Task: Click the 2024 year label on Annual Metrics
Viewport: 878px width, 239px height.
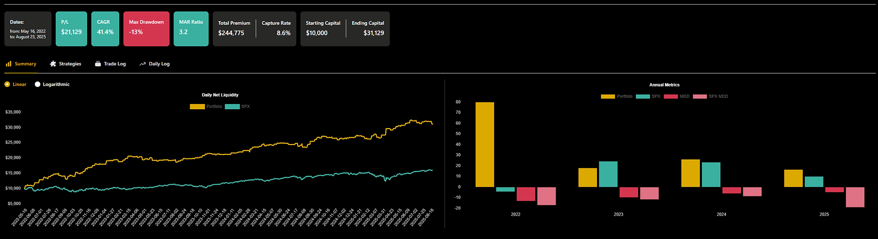Action: [721, 214]
